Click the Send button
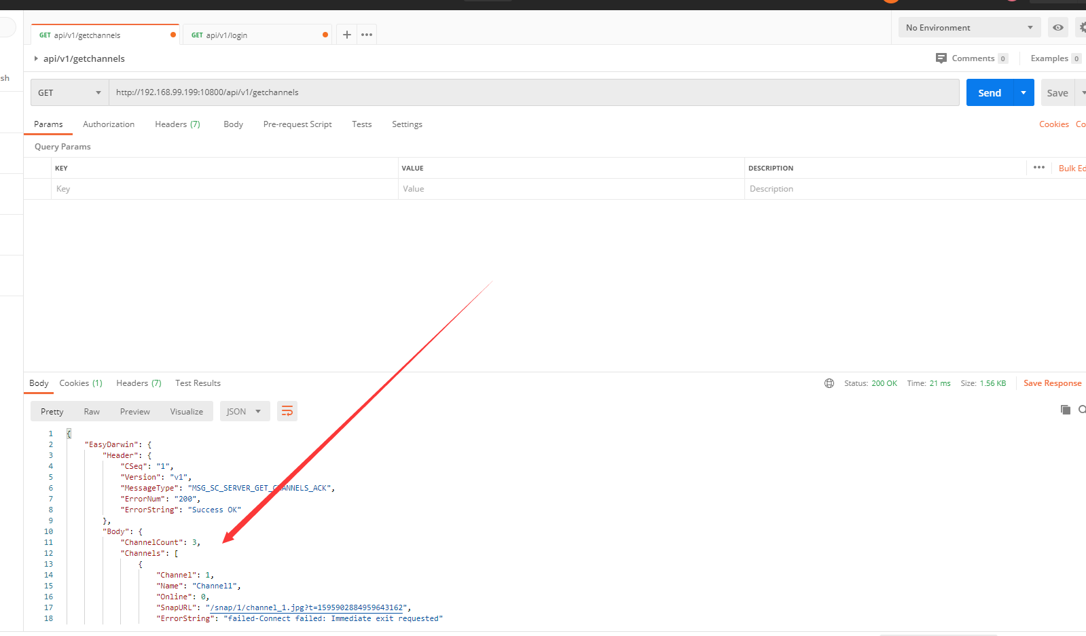The height and width of the screenshot is (636, 1086). pos(990,92)
